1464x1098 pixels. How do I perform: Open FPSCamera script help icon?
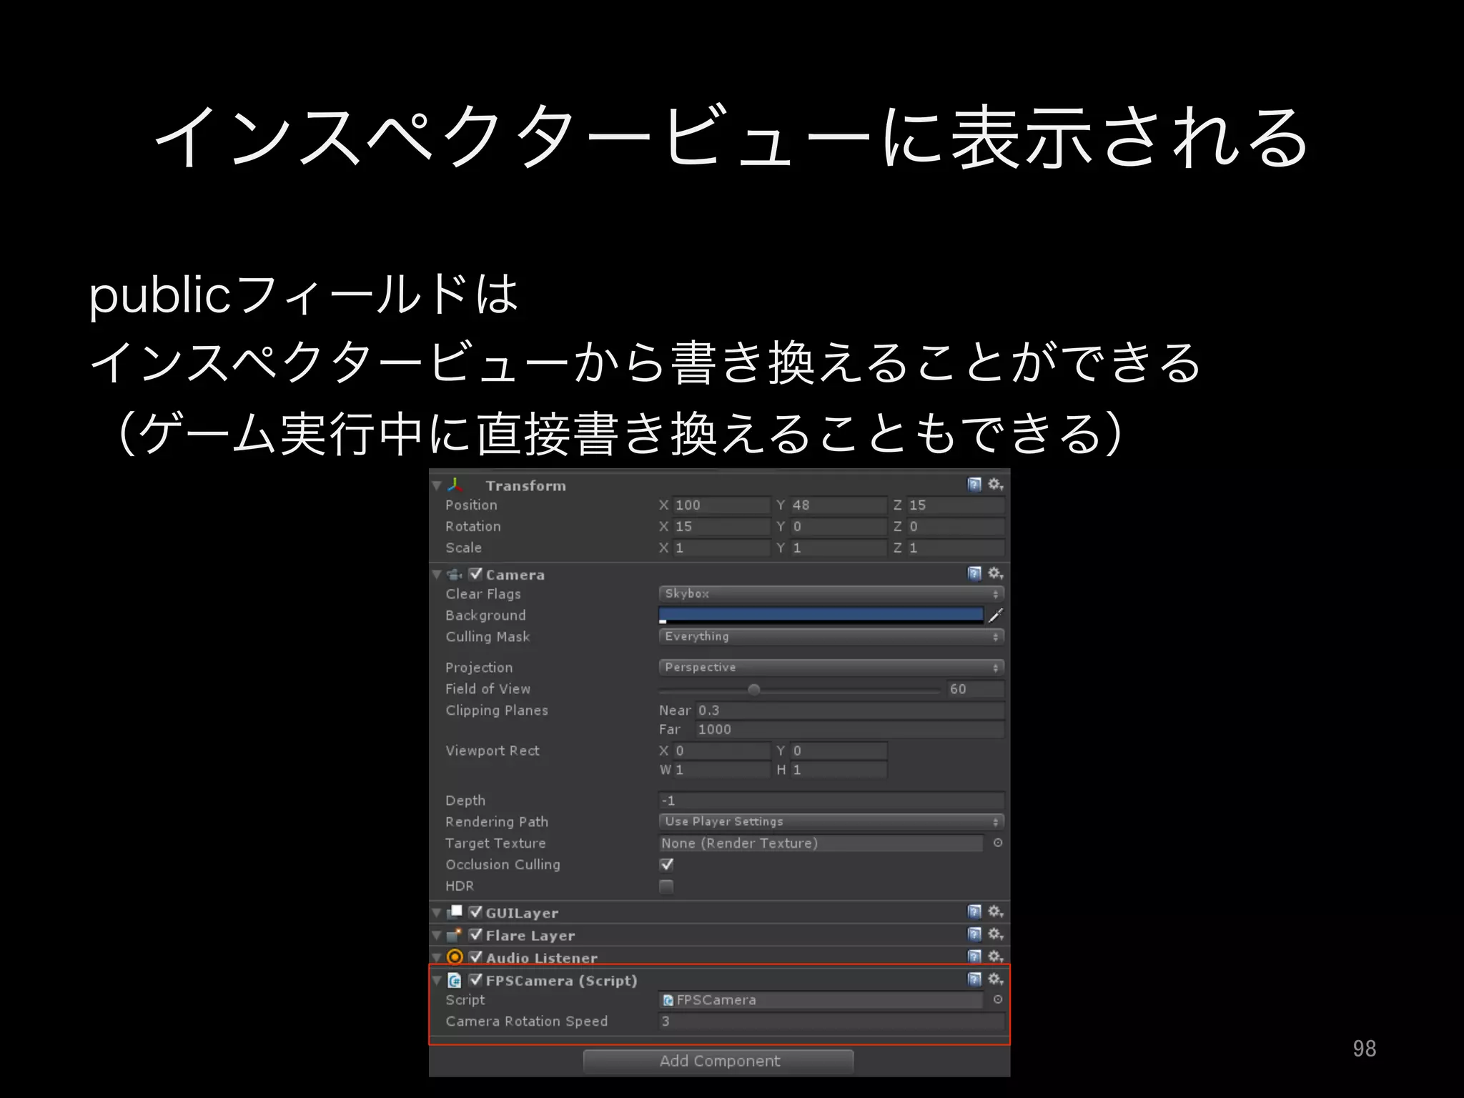pyautogui.click(x=974, y=979)
